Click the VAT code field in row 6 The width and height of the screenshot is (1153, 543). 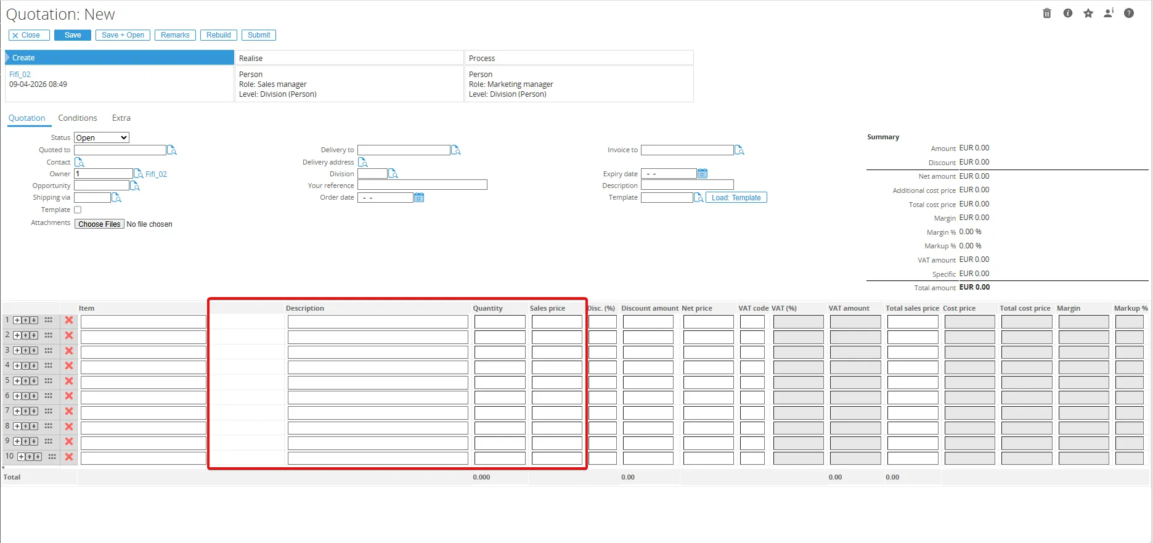[x=752, y=397]
